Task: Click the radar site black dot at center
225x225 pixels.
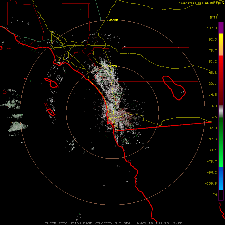Action: 117,110
